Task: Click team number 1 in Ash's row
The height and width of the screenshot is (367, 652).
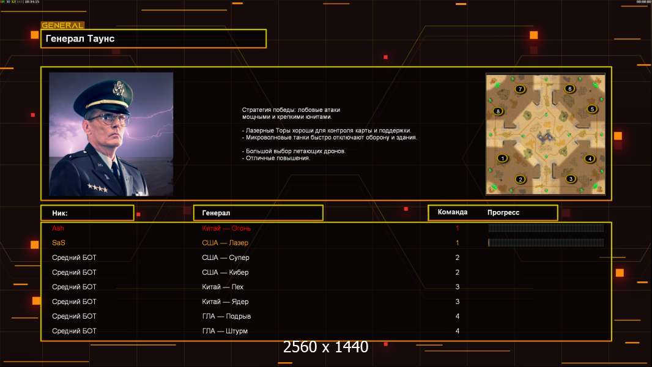Action: point(458,228)
